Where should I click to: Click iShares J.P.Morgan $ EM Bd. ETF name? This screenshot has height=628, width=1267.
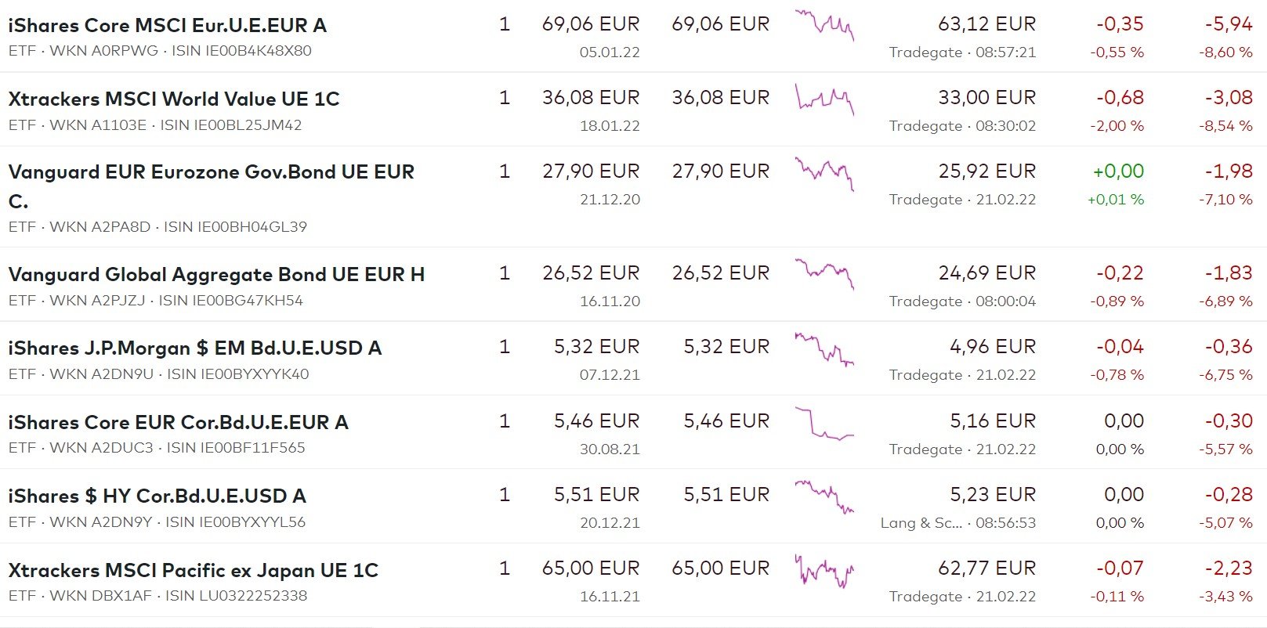point(194,348)
